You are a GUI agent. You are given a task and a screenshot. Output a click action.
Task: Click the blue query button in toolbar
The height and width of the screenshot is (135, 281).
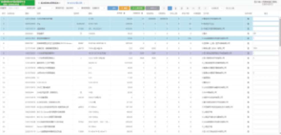tap(113, 8)
